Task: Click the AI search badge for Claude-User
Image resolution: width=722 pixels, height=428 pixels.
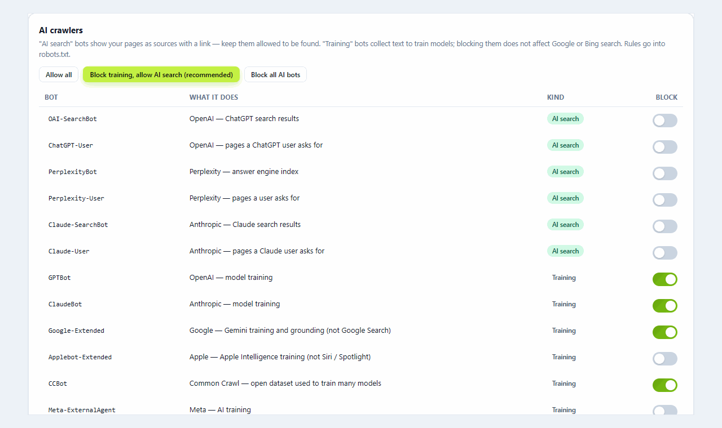Action: (x=565, y=251)
